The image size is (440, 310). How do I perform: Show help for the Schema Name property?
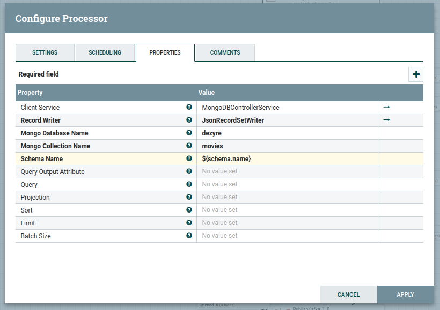[x=189, y=158]
